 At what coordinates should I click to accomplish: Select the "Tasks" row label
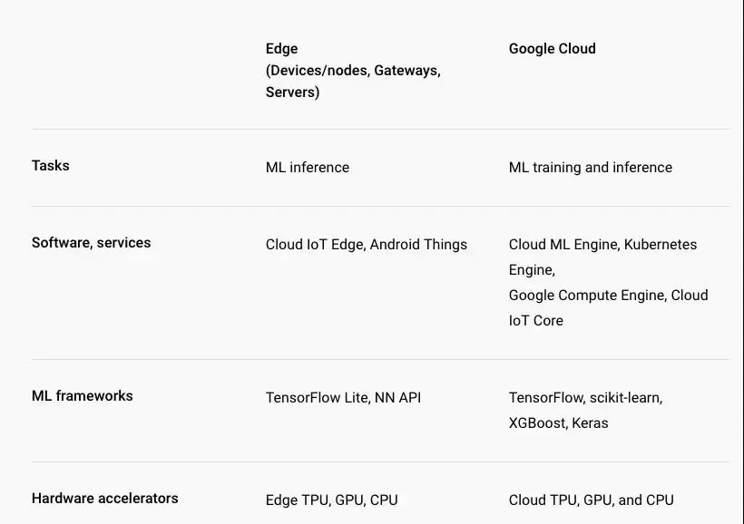[51, 166]
